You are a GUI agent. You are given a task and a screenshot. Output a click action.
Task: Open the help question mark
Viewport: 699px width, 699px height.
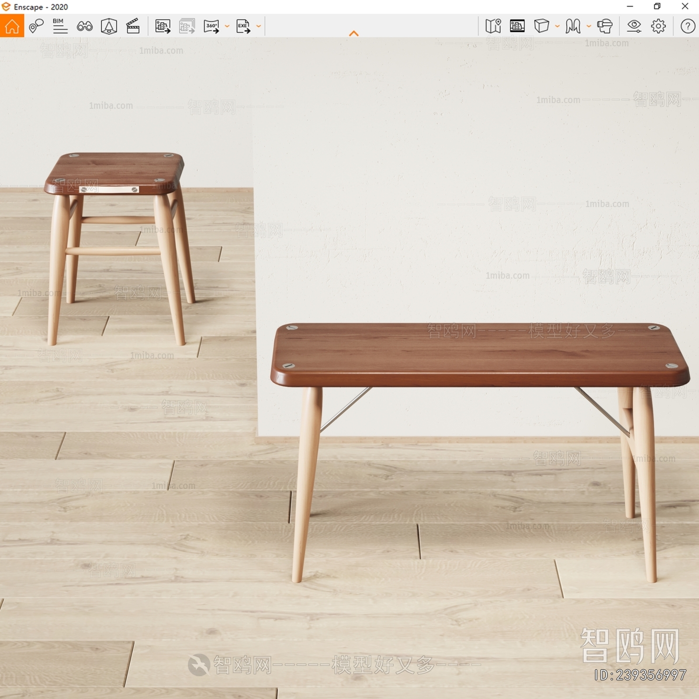pos(688,26)
